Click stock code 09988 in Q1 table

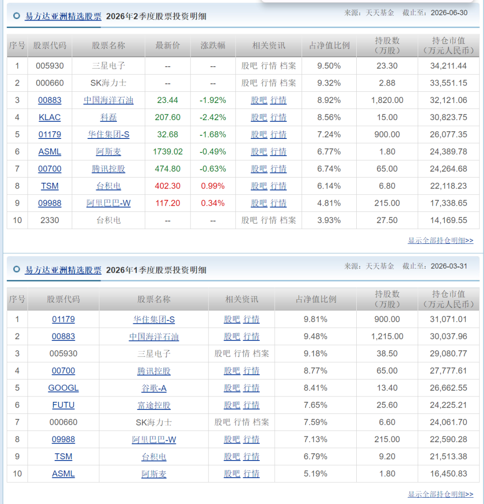click(x=63, y=439)
